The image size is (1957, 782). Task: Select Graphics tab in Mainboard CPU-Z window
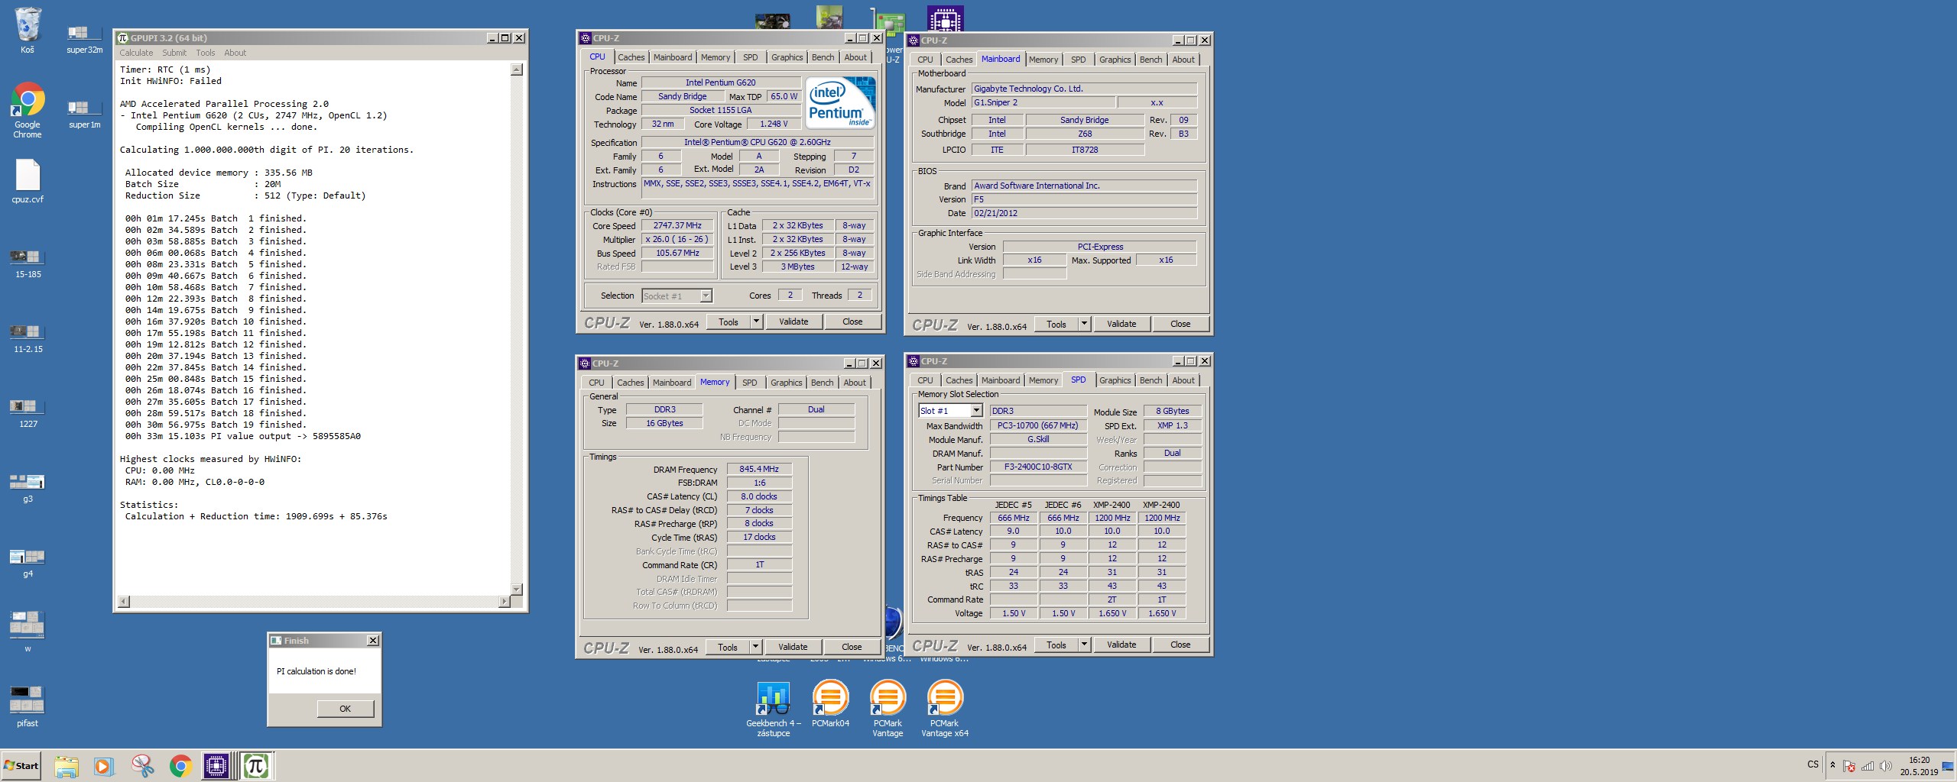[x=1115, y=60]
